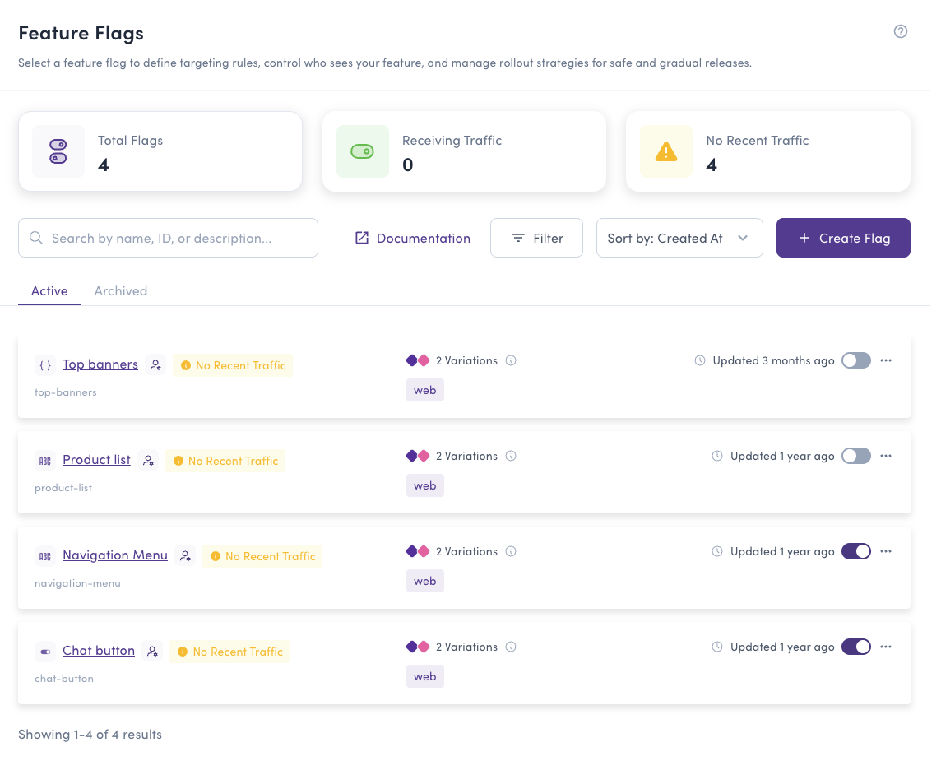Click the Create Flag button

(x=843, y=238)
